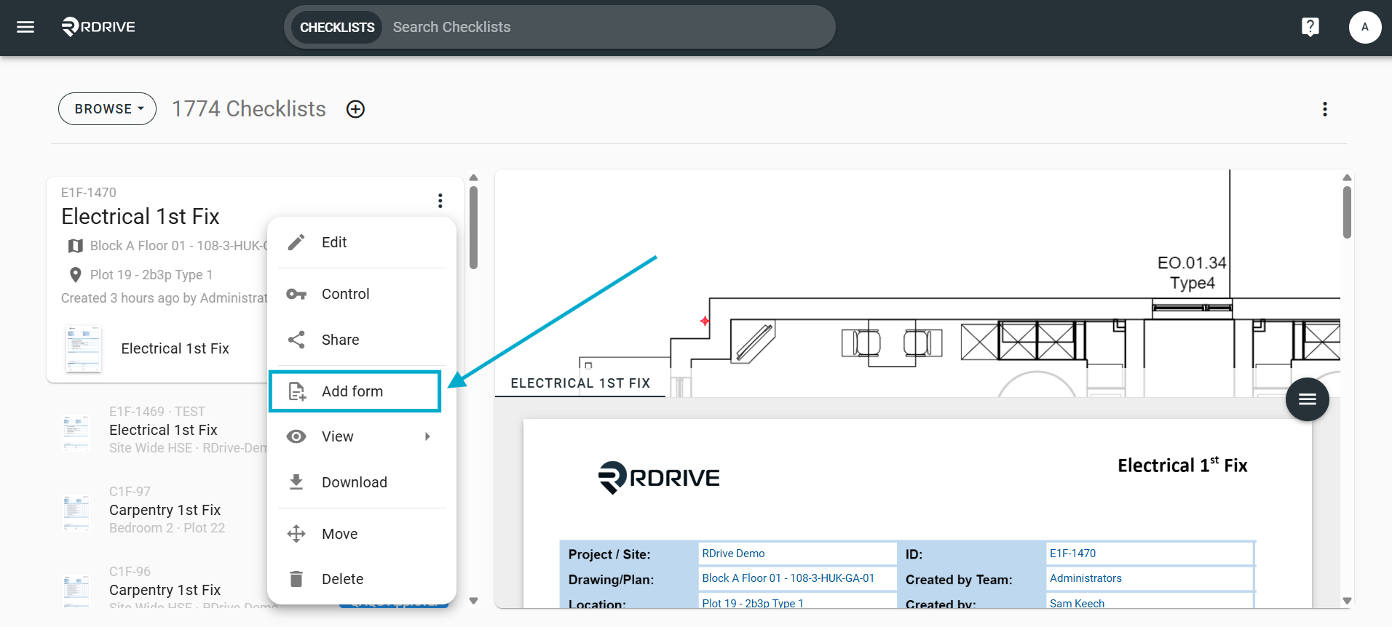
Task: Click the E1F-1470 card three-dot menu
Action: 440,201
